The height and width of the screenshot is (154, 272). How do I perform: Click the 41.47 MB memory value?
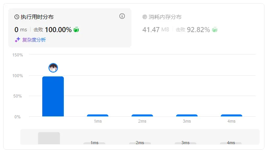pyautogui.click(x=156, y=30)
